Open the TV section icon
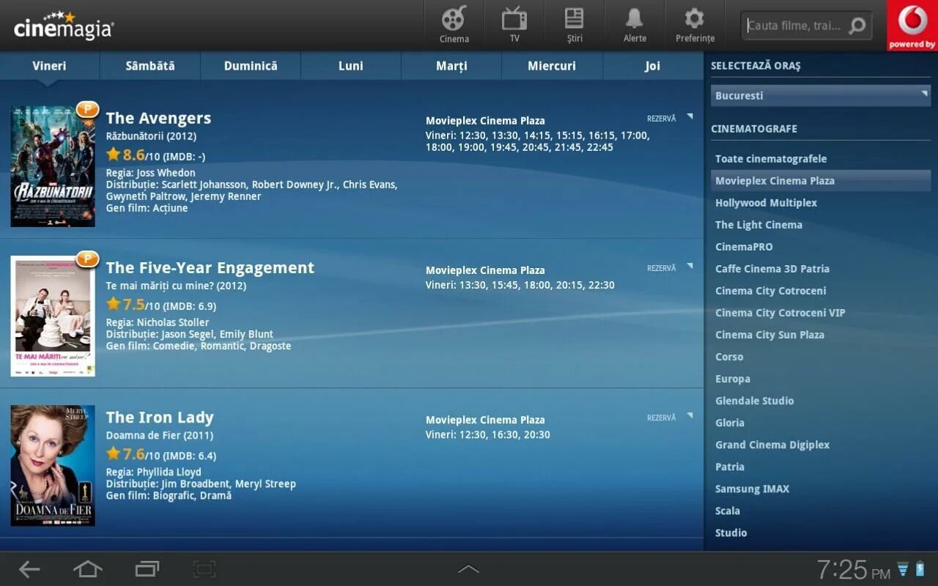Screen dimensions: 938x586 514,25
